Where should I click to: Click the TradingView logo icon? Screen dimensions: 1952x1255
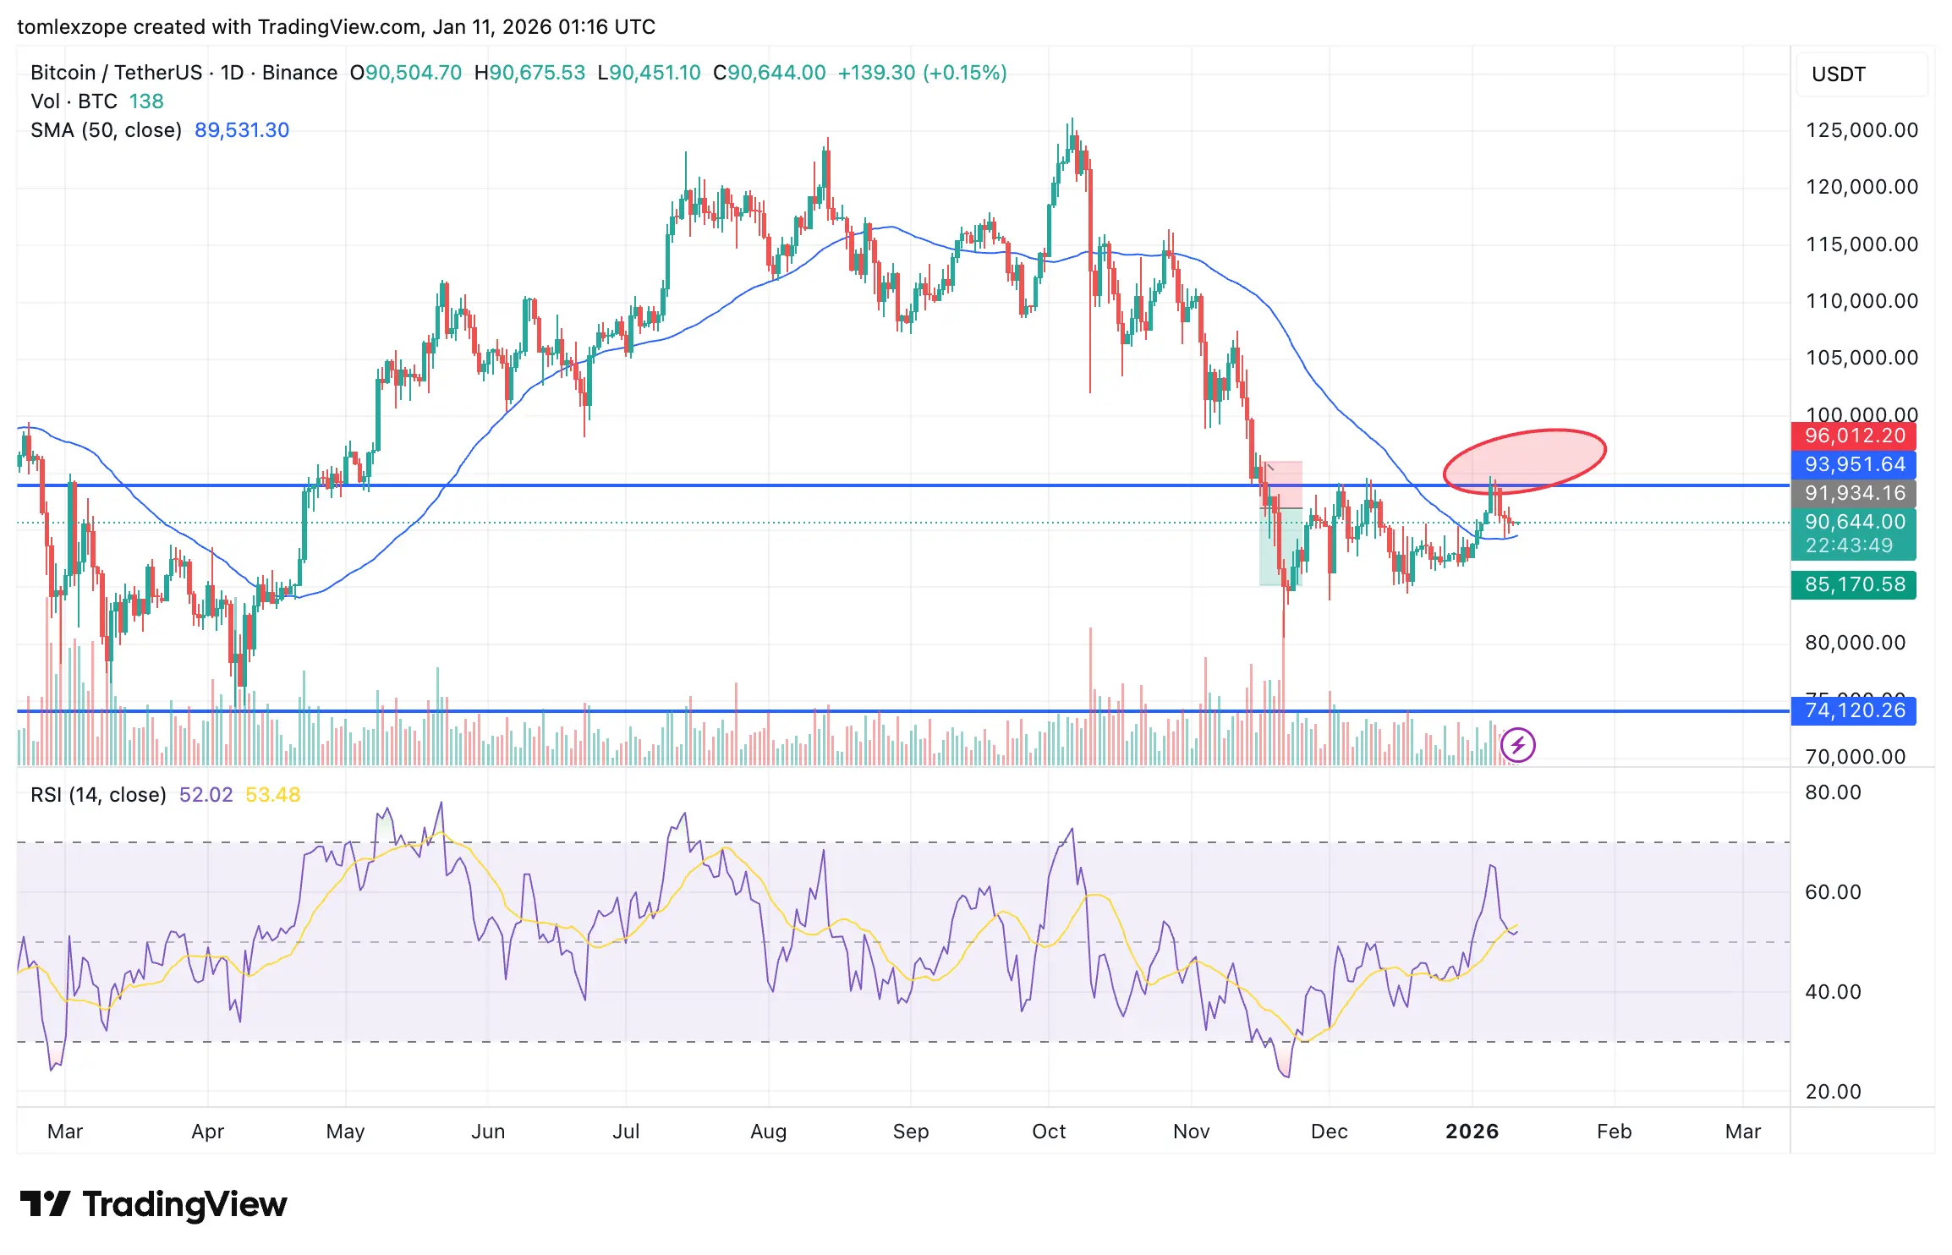46,1203
